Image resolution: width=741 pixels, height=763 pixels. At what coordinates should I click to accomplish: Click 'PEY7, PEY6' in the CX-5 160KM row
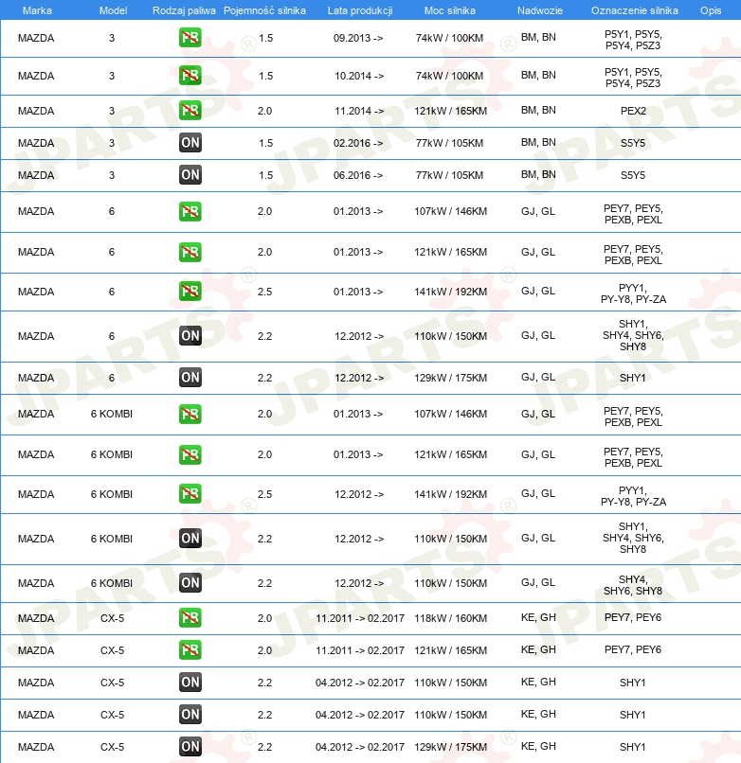tap(632, 617)
